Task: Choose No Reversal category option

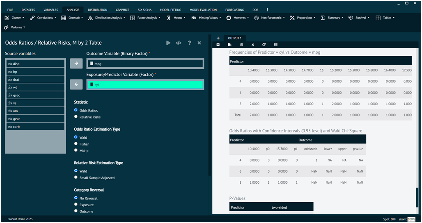Action: 76,198
